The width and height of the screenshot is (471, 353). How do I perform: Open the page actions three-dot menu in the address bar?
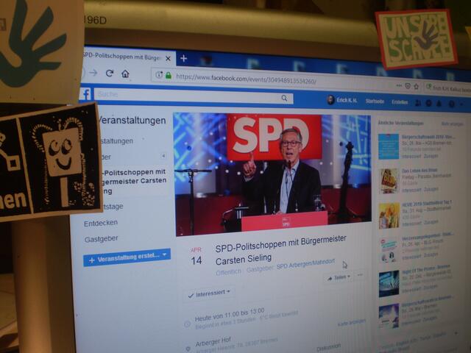coord(399,85)
